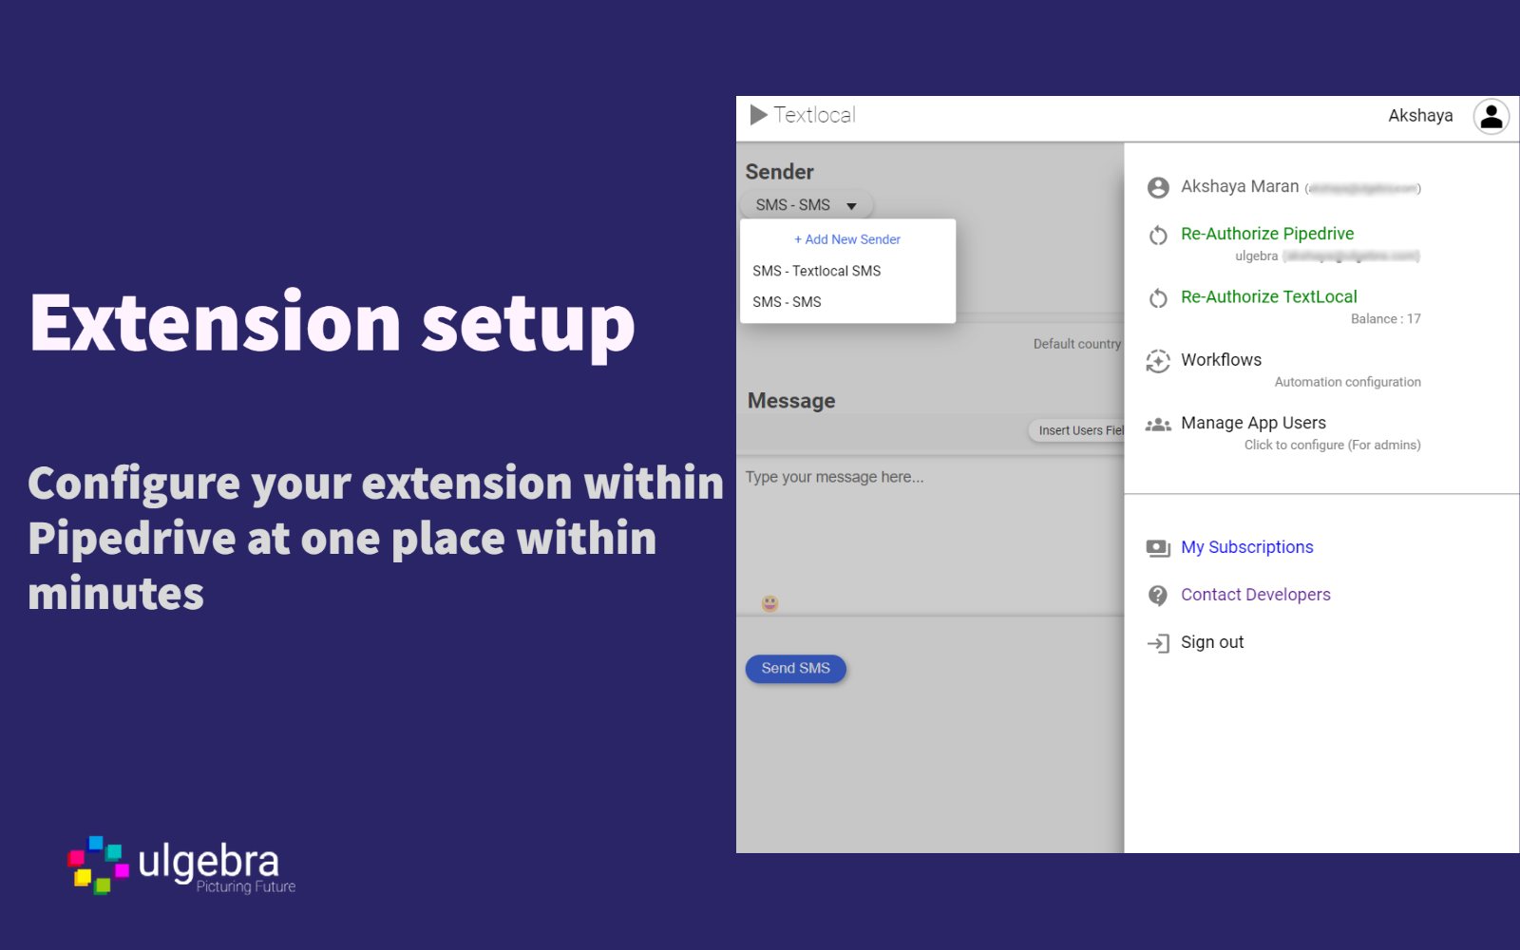This screenshot has height=950, width=1520.
Task: Click the Akshaya Maran account icon
Action: (1158, 188)
